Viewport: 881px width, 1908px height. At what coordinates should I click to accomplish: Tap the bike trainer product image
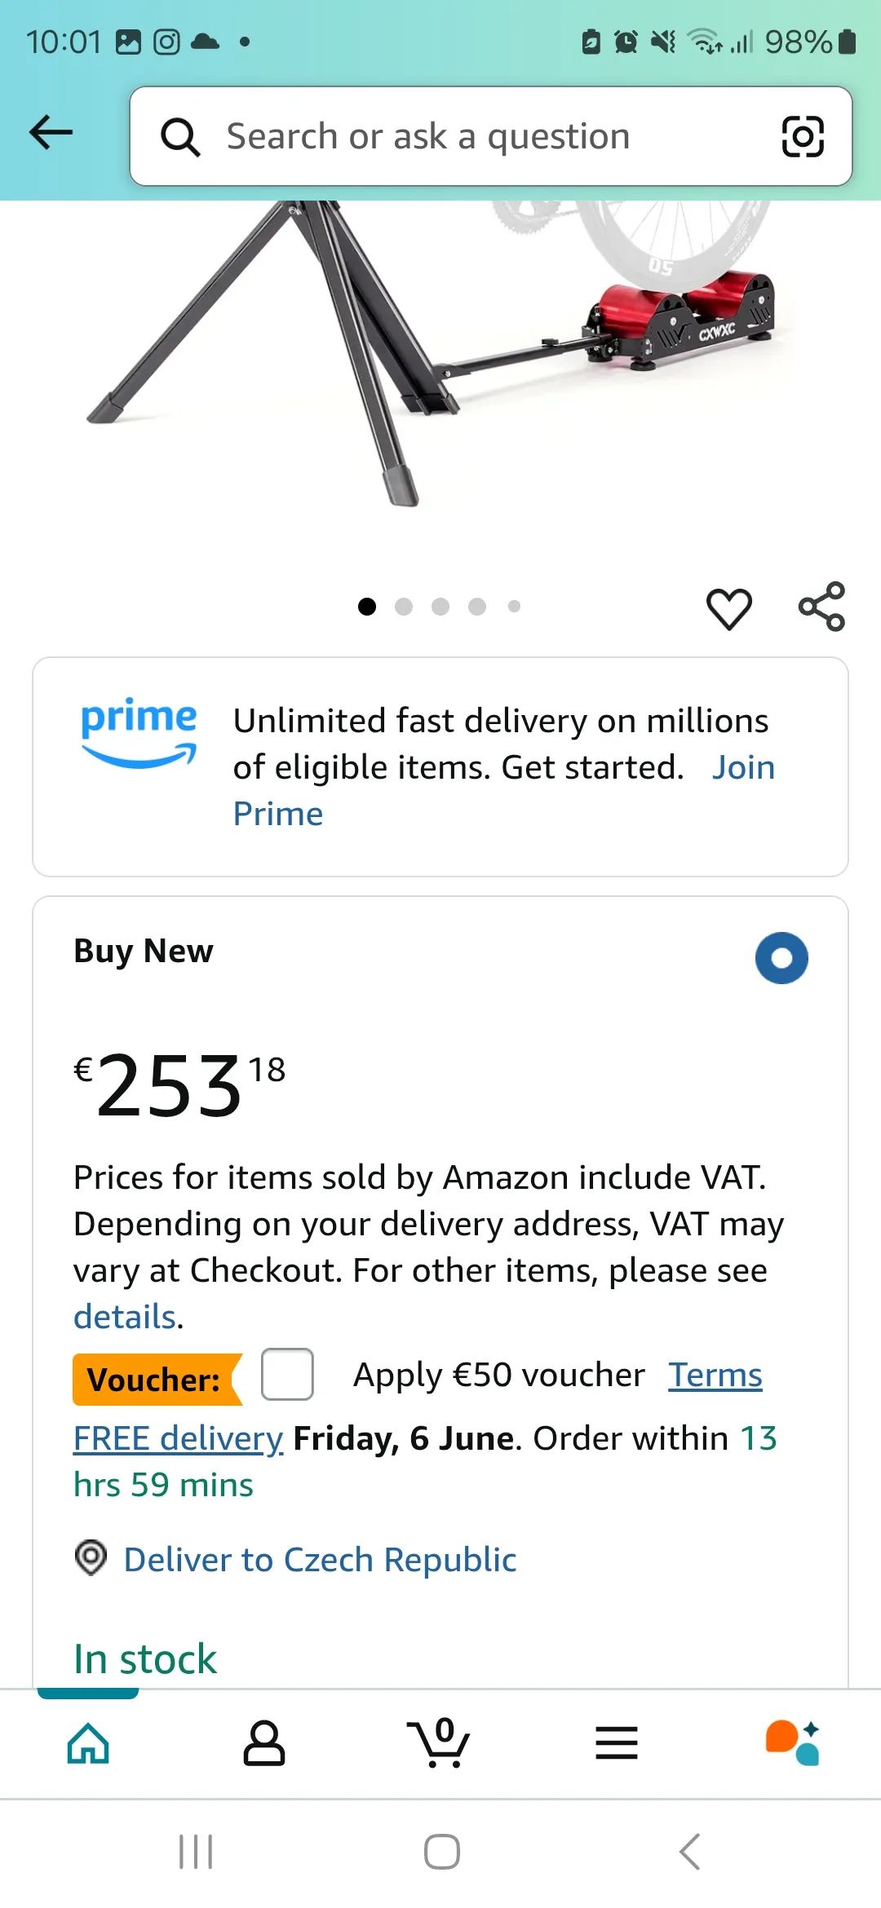[440, 351]
